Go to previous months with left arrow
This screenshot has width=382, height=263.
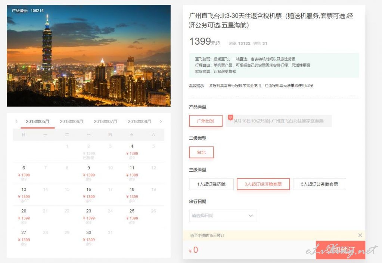point(16,121)
